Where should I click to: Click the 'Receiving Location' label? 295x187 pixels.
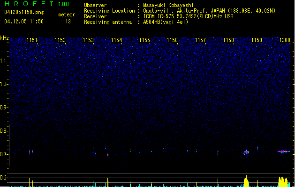[109, 11]
